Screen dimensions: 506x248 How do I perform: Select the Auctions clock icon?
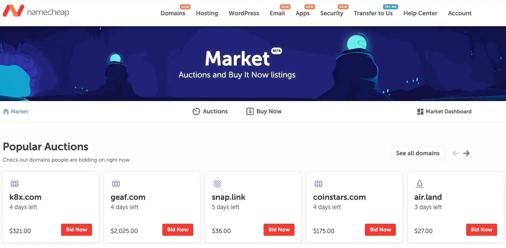pos(197,111)
